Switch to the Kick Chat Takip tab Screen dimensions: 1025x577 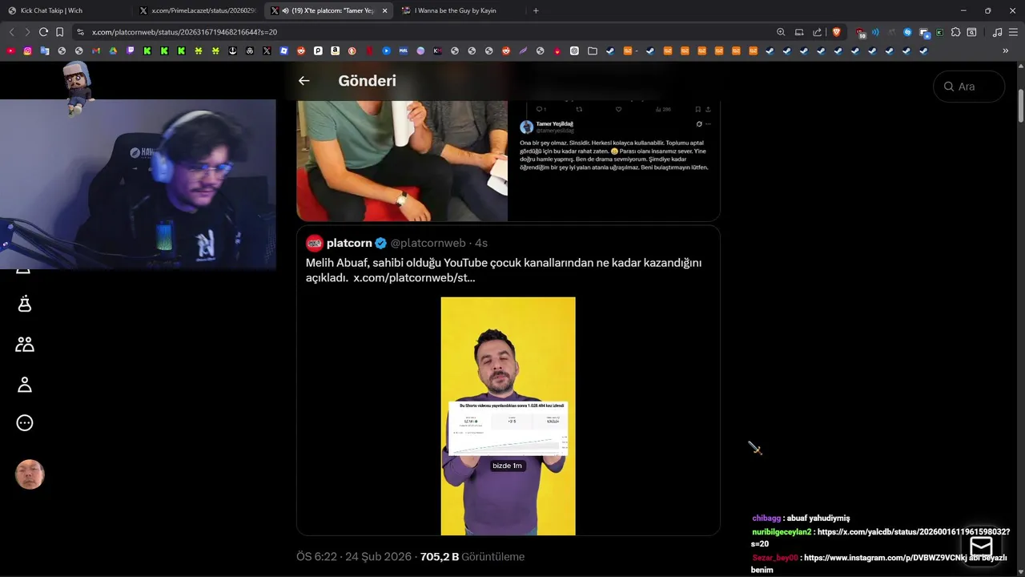coord(64,10)
